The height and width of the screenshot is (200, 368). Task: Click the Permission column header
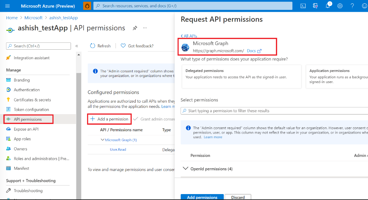click(200, 156)
